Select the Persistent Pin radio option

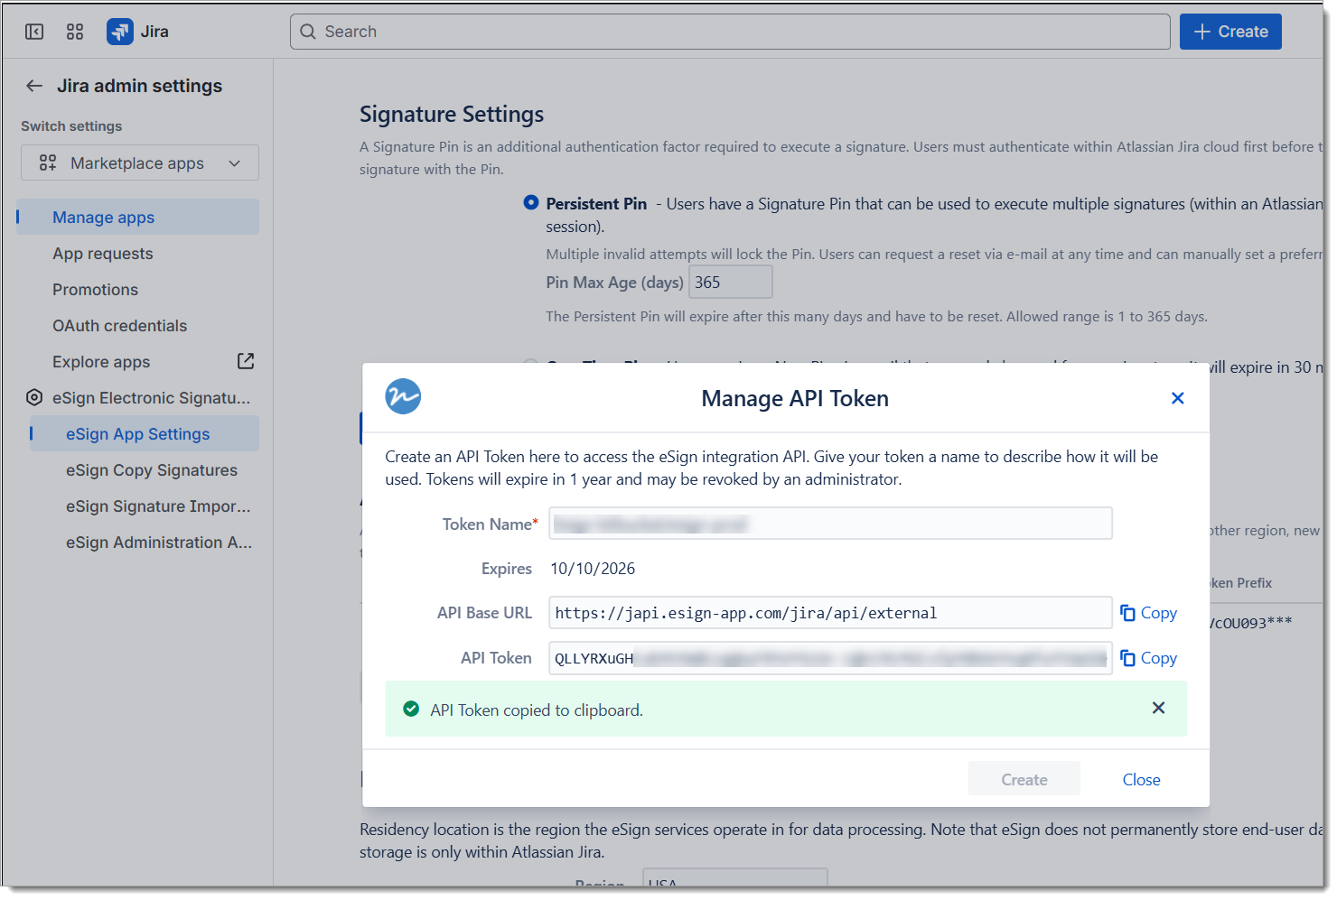tap(531, 203)
